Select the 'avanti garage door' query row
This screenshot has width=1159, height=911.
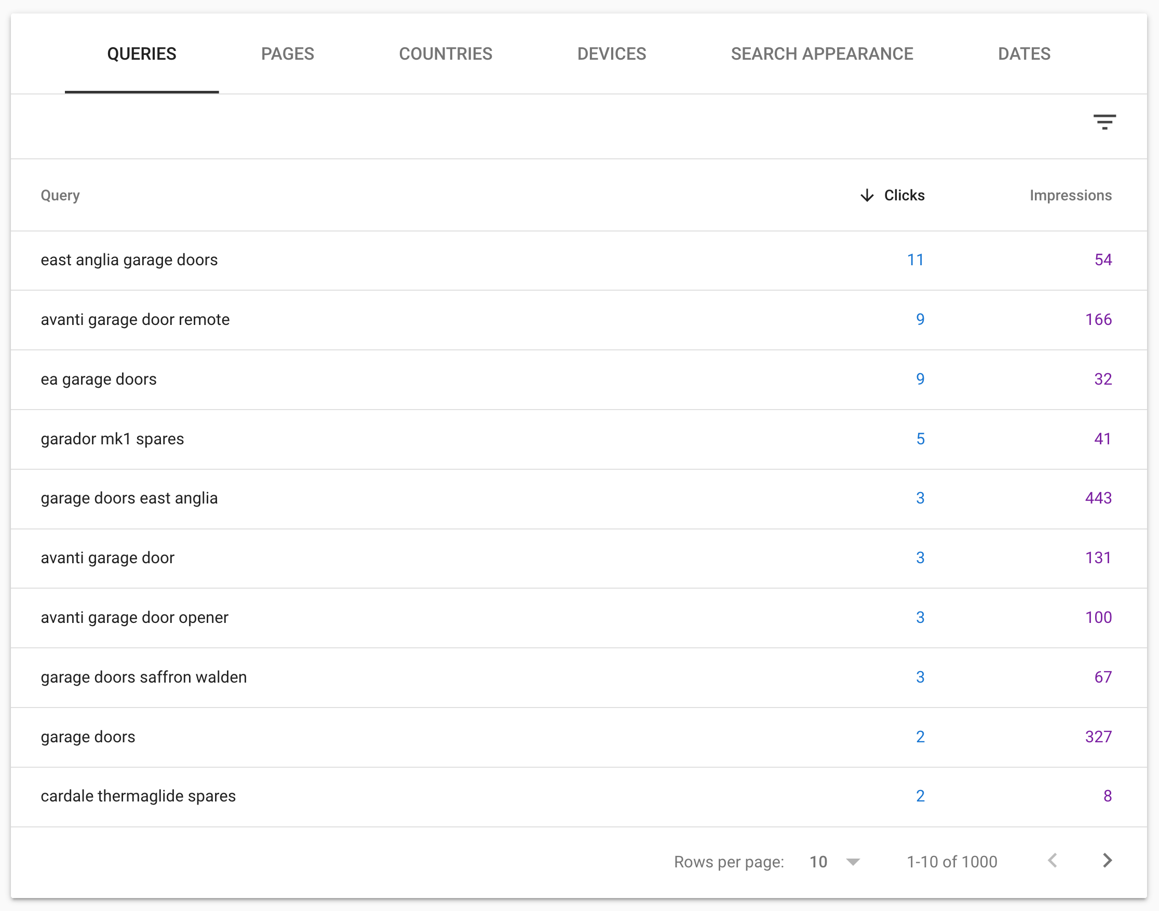579,559
